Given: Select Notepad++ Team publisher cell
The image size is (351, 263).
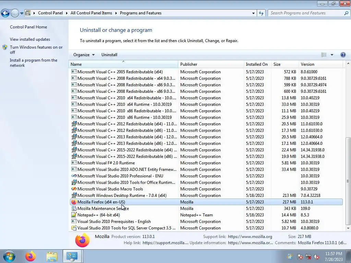Looking at the screenshot, I should (196, 215).
